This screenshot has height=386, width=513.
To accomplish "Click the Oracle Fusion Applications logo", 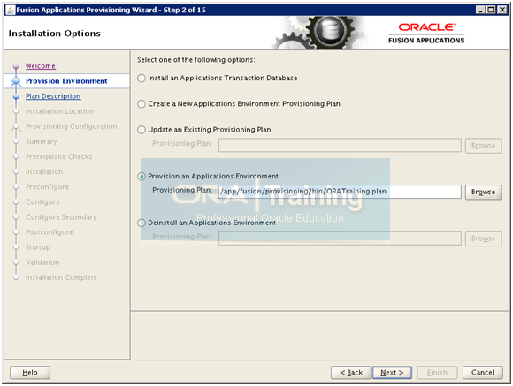I will coord(426,33).
